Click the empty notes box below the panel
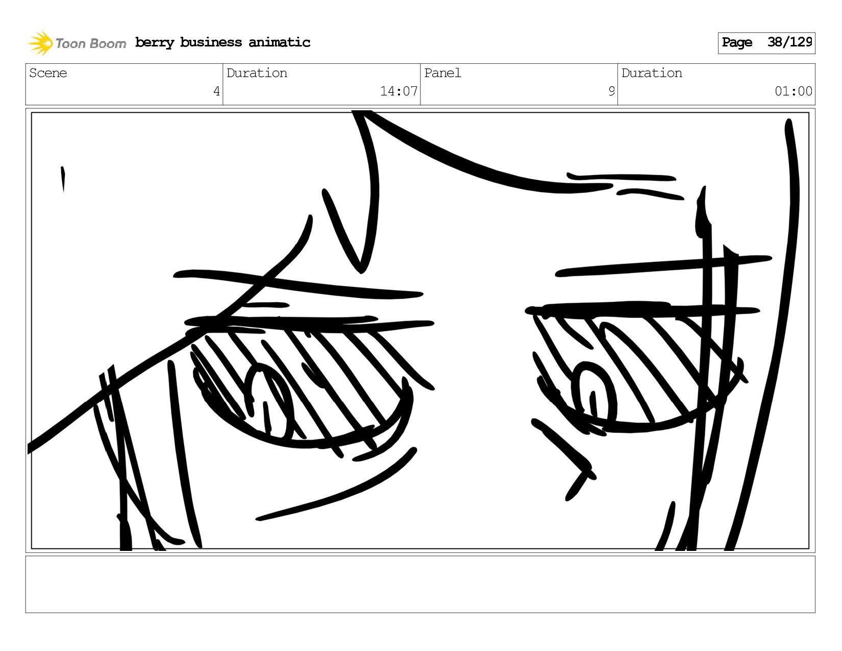Viewport: 842px width, 651px height. pyautogui.click(x=420, y=584)
